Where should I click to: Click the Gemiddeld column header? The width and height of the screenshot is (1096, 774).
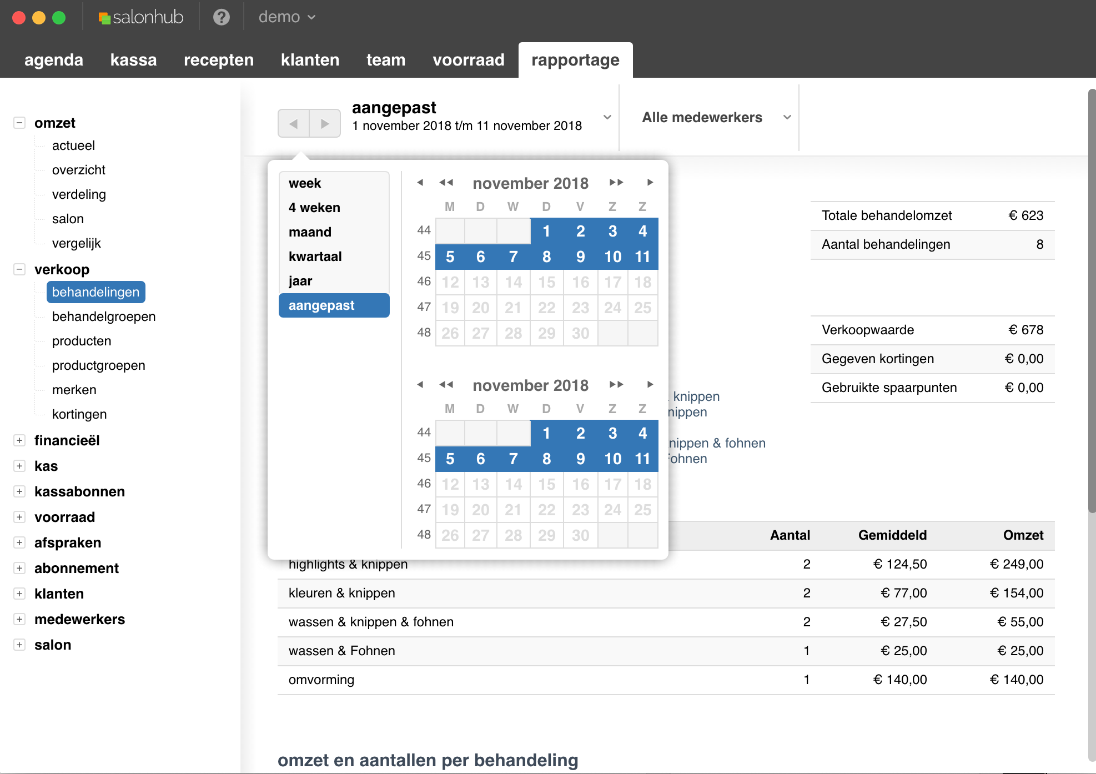[x=893, y=535]
